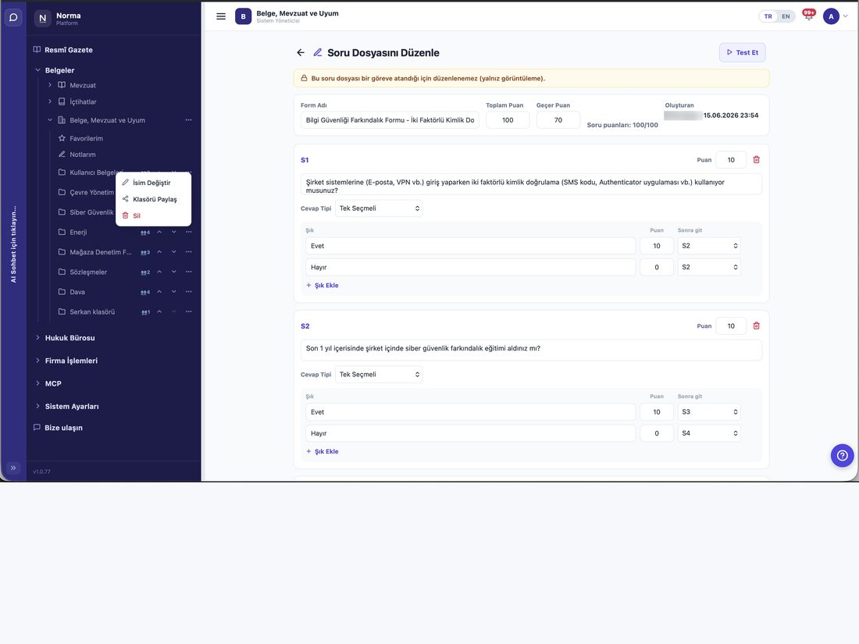
Task: Open notifications bell with 99+ badge
Action: (808, 16)
